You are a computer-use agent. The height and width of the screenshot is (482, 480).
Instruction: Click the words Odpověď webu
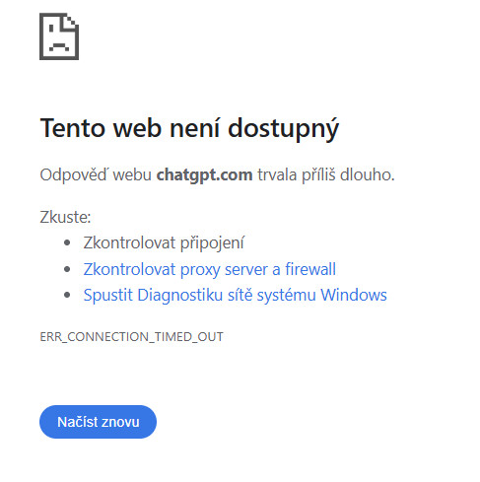[96, 174]
